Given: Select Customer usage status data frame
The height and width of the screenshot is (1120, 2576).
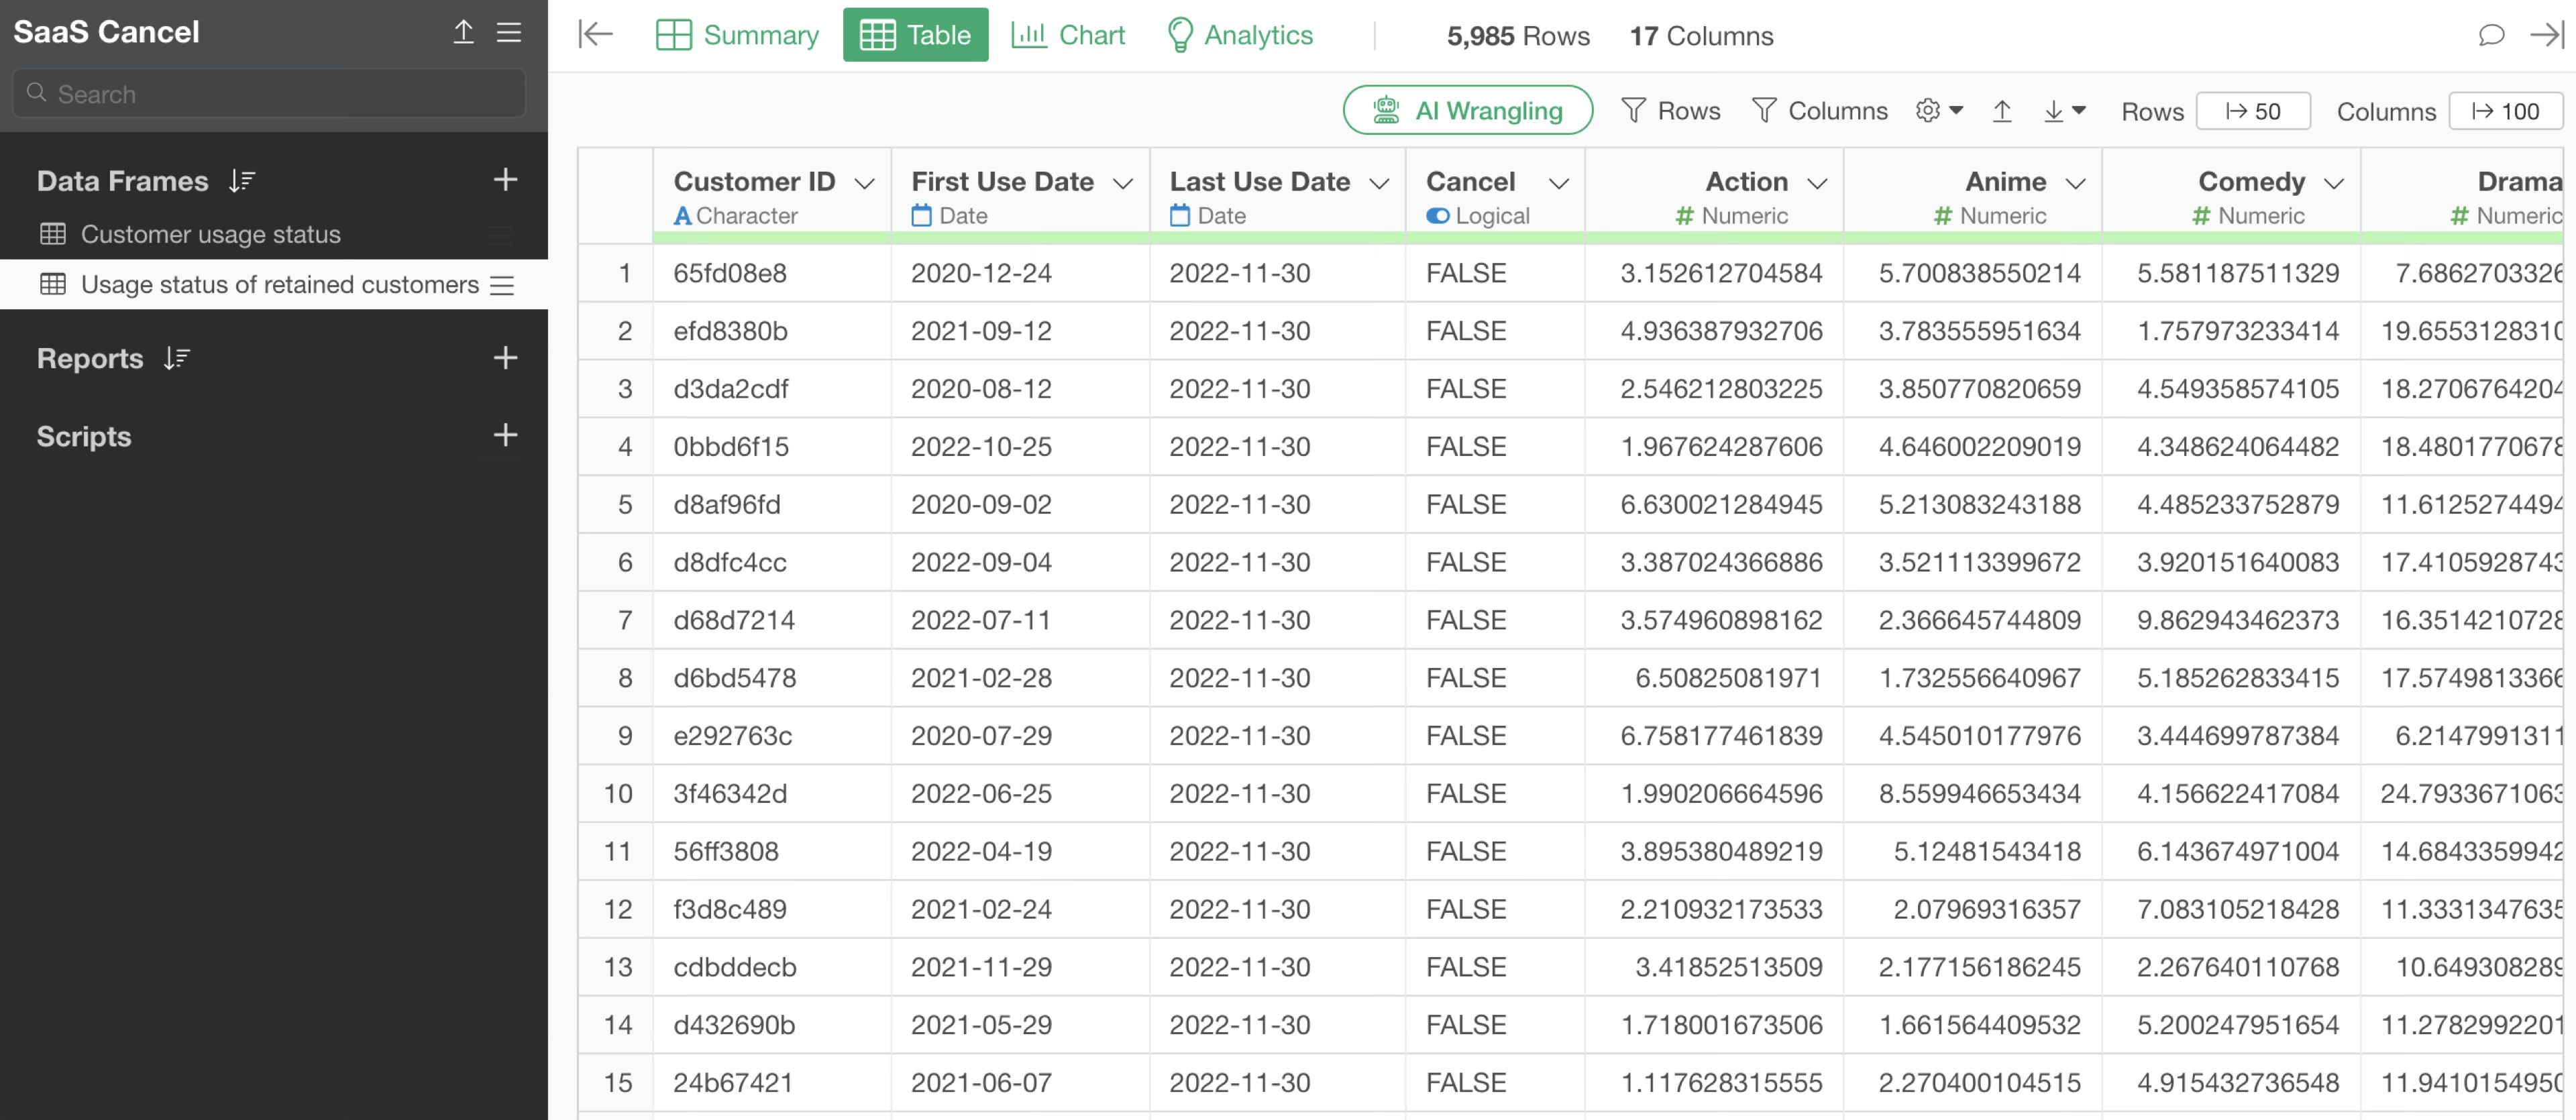Looking at the screenshot, I should coord(211,234).
